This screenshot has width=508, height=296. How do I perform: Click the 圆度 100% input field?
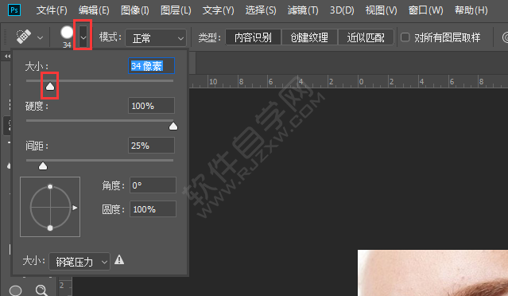(153, 209)
